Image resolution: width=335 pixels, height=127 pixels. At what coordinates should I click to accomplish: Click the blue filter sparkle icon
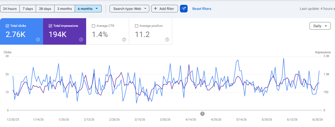coord(184,9)
